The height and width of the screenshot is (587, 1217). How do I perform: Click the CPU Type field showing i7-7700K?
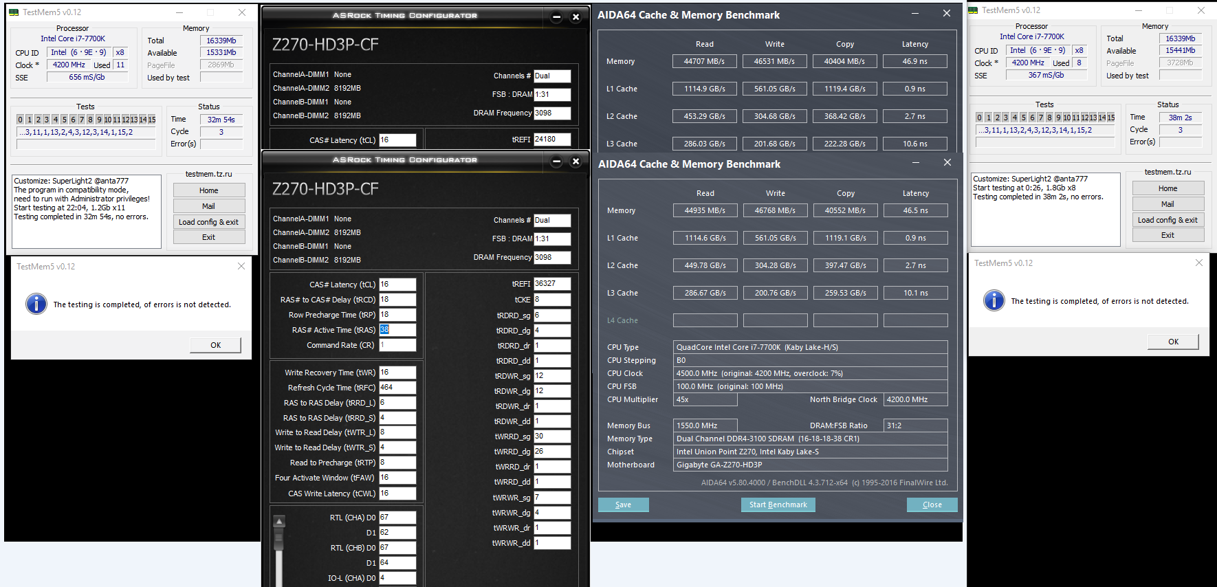pyautogui.click(x=811, y=347)
